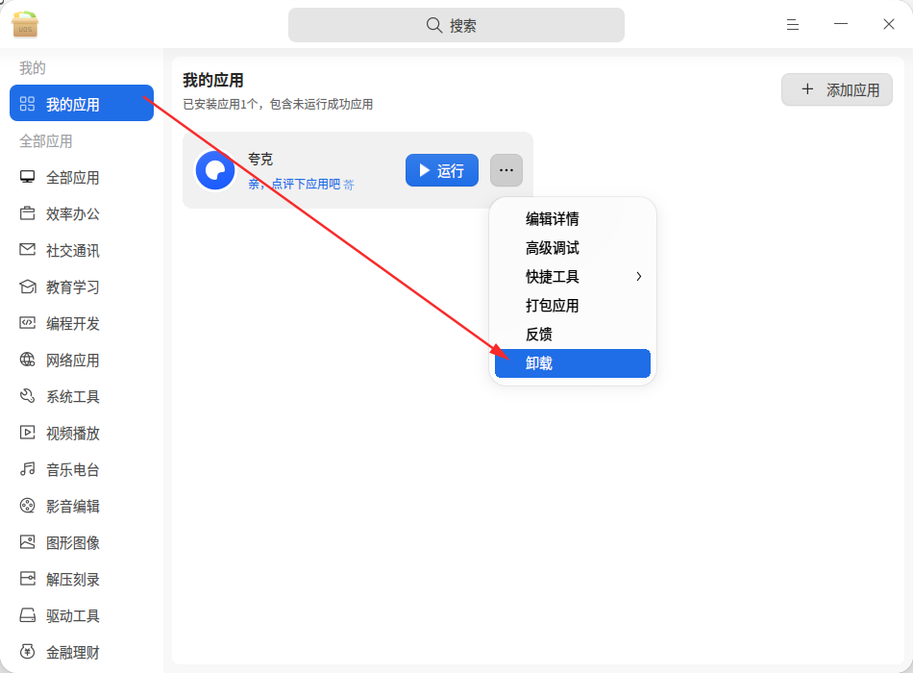This screenshot has width=913, height=673.
Task: Run the 夸克 app with 运行 button
Action: [442, 170]
